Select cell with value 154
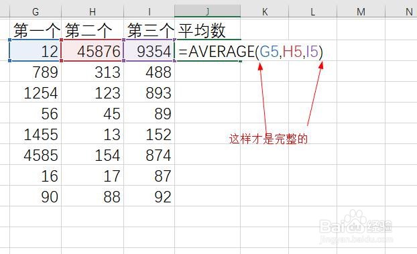 tap(93, 154)
